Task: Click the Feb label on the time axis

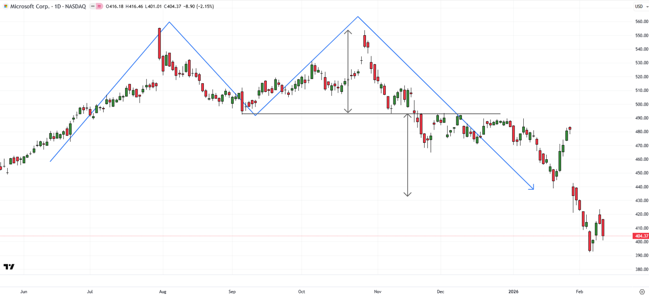Action: coord(580,291)
